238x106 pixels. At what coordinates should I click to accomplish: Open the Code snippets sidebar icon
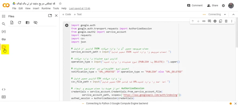click(x=4, y=89)
